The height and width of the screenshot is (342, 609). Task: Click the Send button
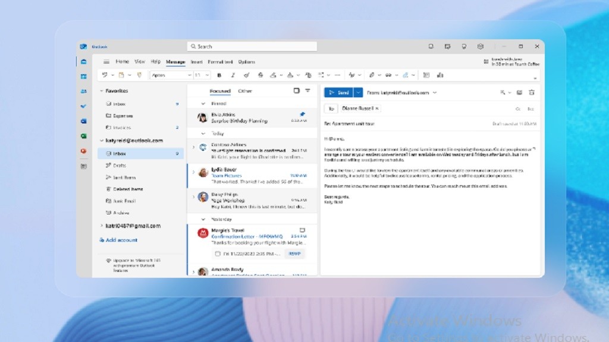(x=338, y=93)
